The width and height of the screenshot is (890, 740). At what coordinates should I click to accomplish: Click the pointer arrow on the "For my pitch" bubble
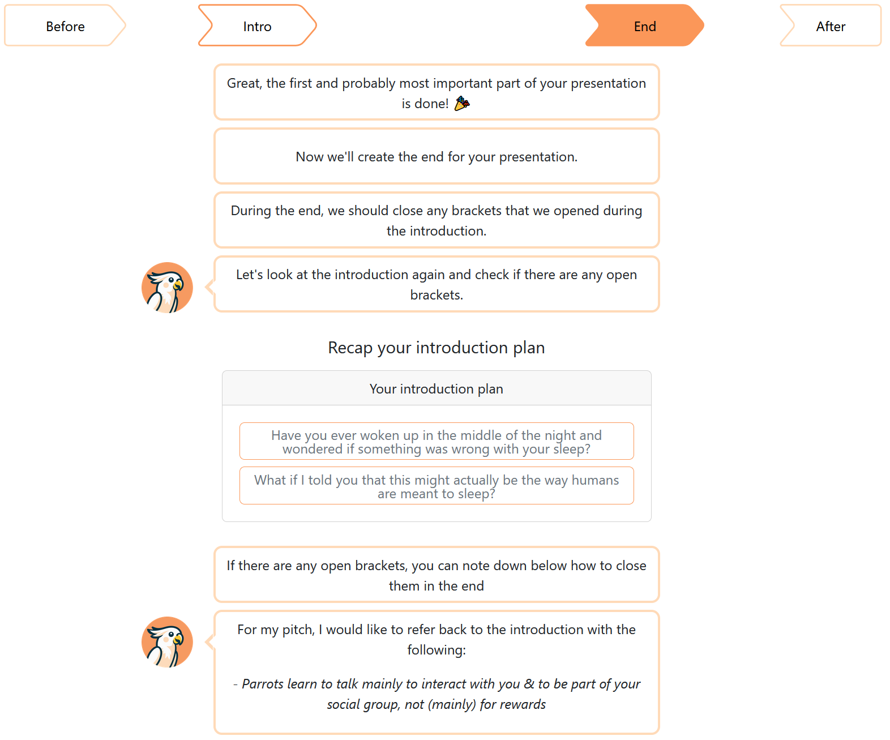pyautogui.click(x=209, y=642)
